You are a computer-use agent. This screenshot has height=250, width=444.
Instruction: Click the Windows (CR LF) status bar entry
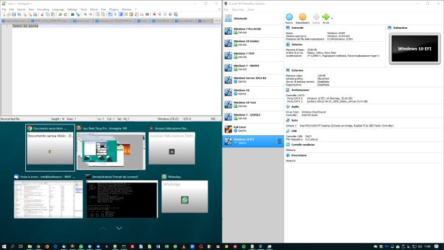[168, 119]
